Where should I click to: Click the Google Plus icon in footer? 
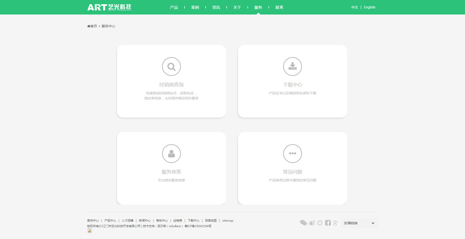[336, 223]
